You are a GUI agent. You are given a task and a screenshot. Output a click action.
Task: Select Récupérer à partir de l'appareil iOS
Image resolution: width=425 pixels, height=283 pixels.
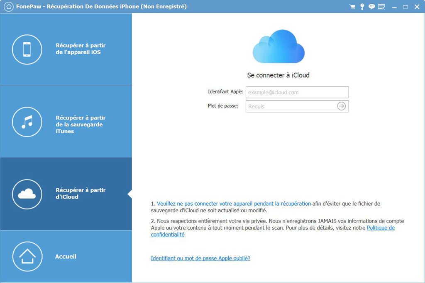81,49
